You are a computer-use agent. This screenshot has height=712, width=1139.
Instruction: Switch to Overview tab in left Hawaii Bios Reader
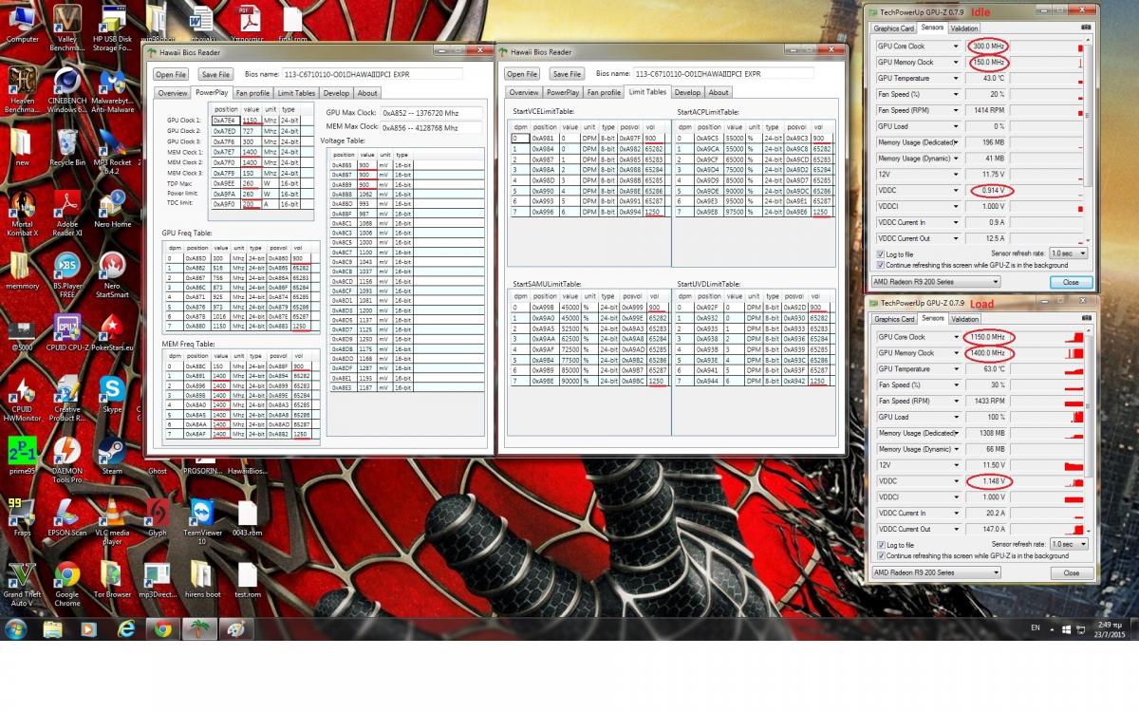[173, 93]
